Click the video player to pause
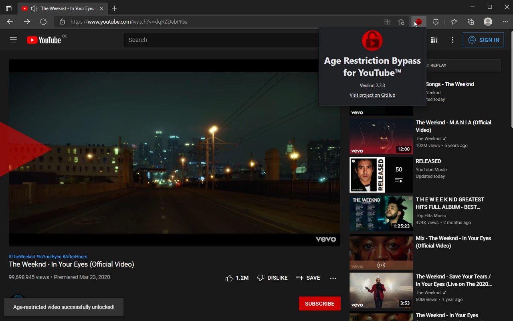513x321 pixels. pos(174,153)
